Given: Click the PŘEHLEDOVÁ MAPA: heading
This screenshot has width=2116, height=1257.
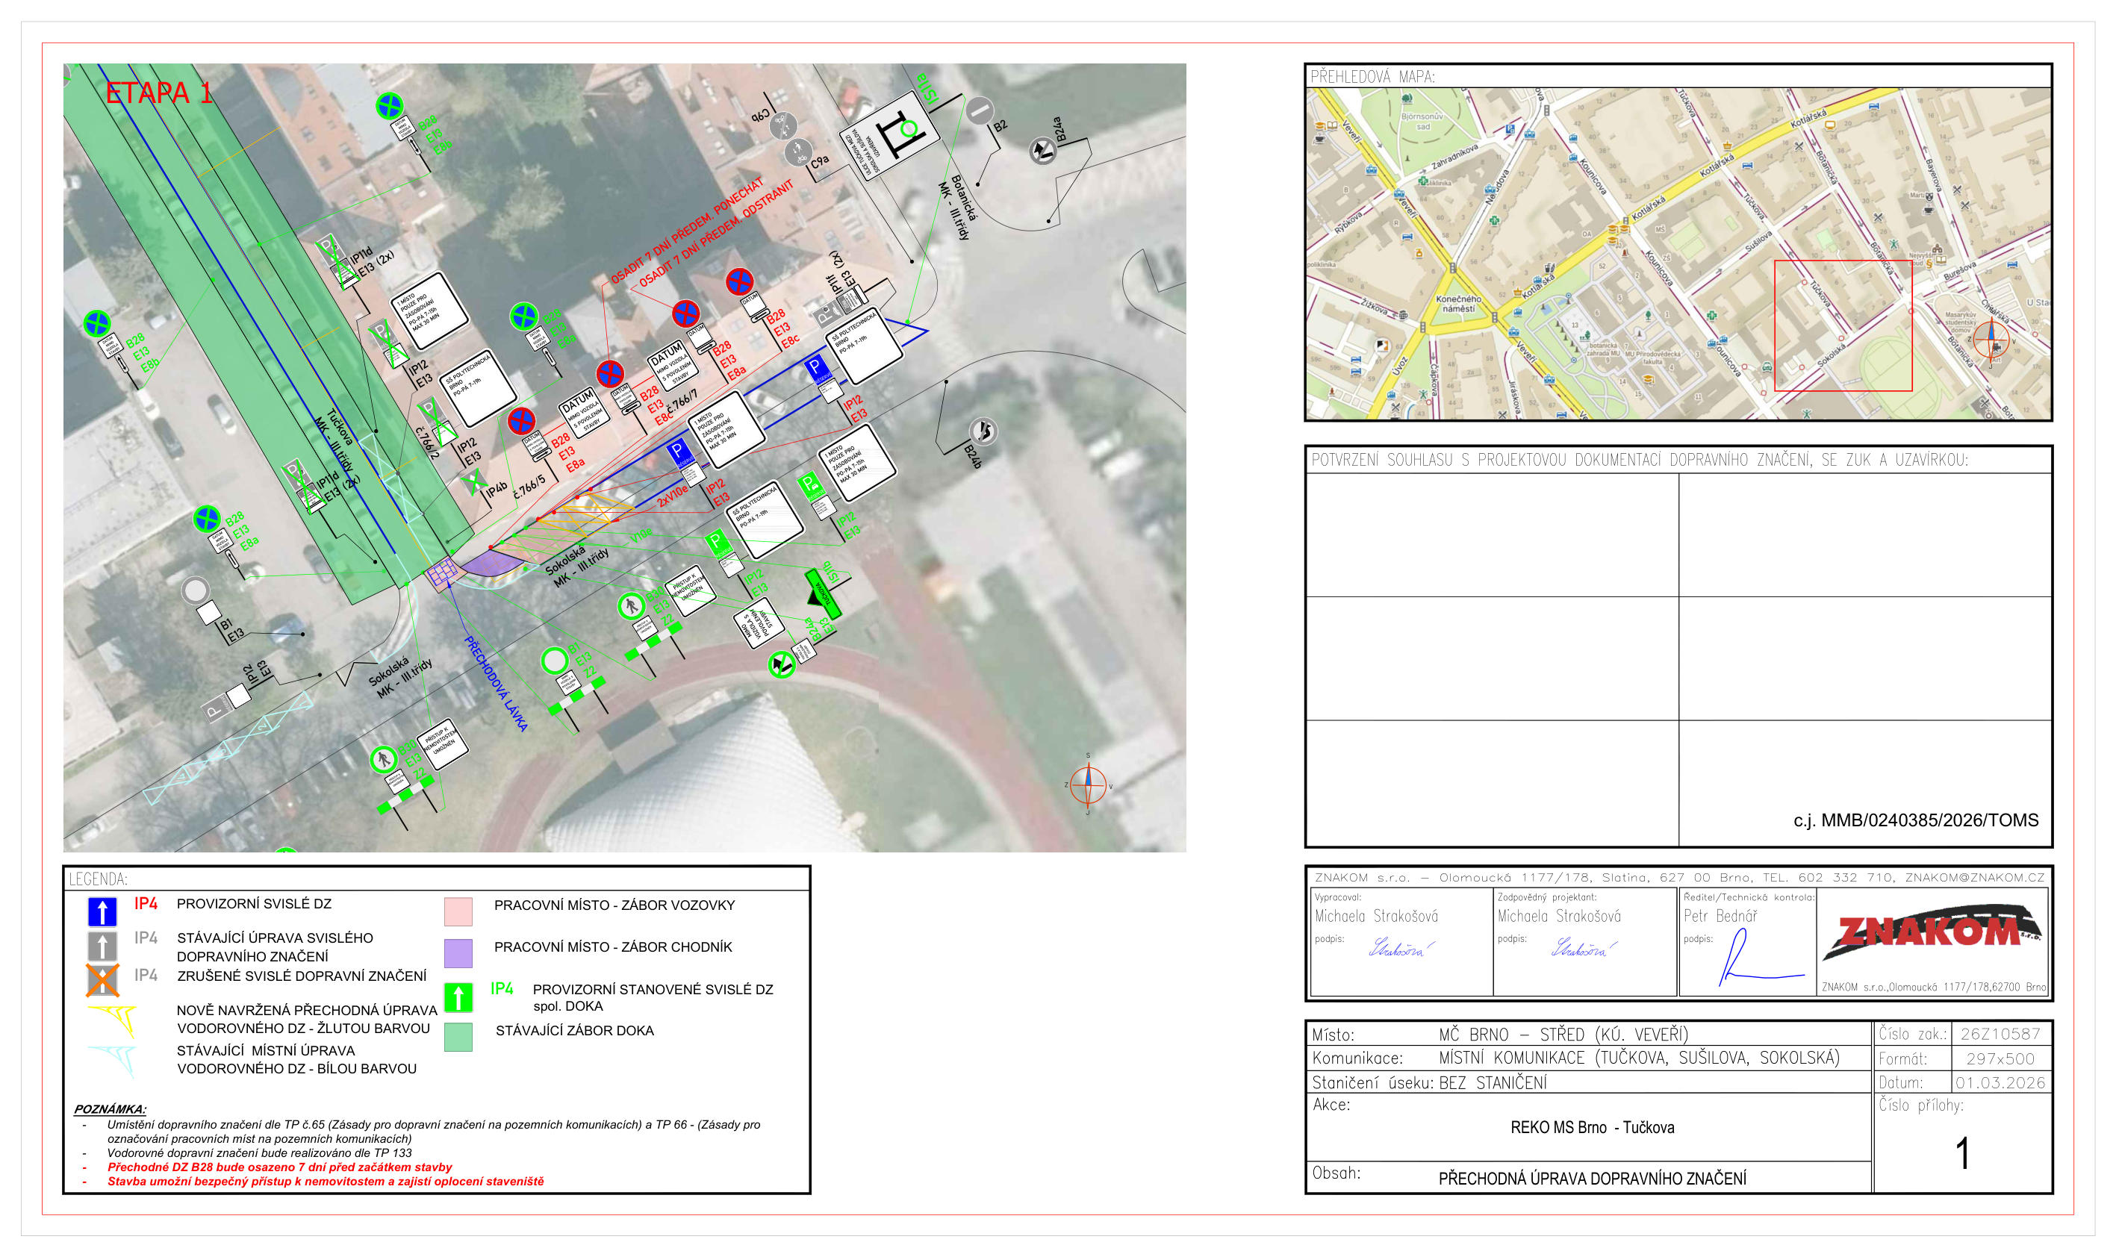Looking at the screenshot, I should pyautogui.click(x=1372, y=76).
